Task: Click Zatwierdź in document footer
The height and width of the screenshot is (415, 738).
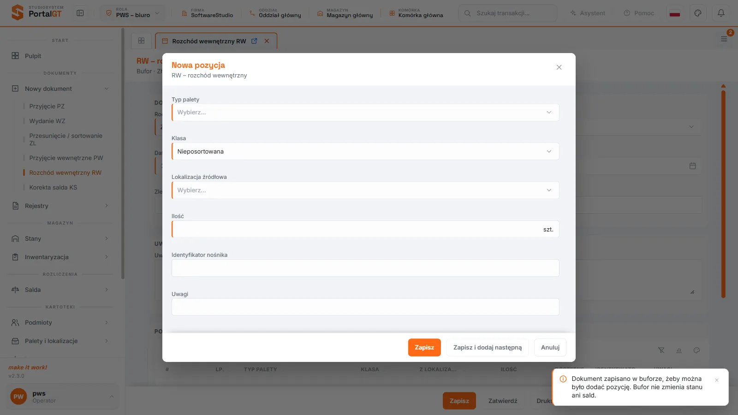Action: click(503, 401)
